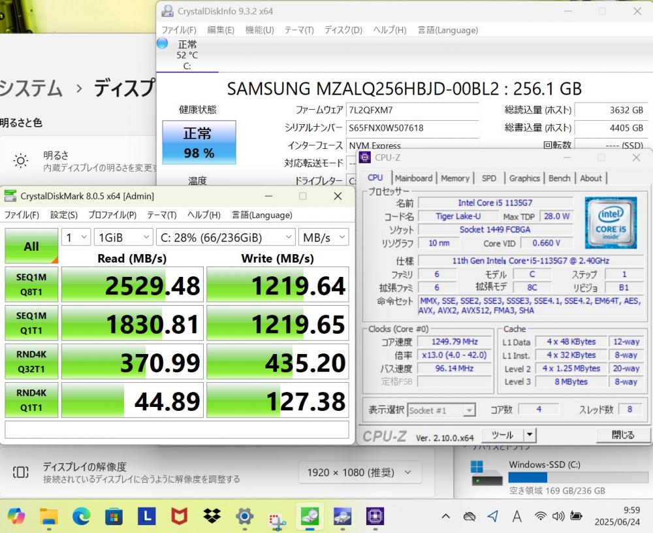Run the RND4K Q32T1 test
The height and width of the screenshot is (533, 653).
(31, 361)
